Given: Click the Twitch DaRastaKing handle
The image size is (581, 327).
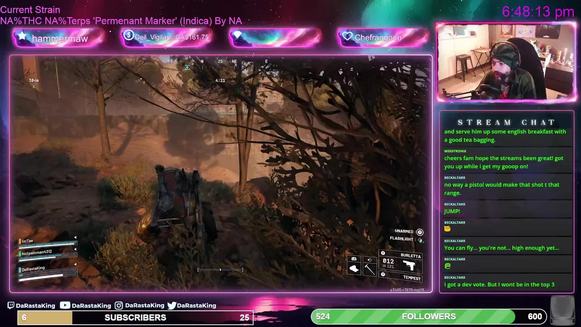Looking at the screenshot, I should 35,306.
